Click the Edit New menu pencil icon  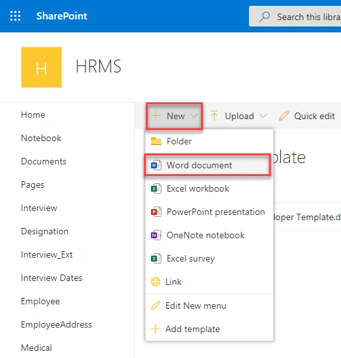tap(156, 306)
